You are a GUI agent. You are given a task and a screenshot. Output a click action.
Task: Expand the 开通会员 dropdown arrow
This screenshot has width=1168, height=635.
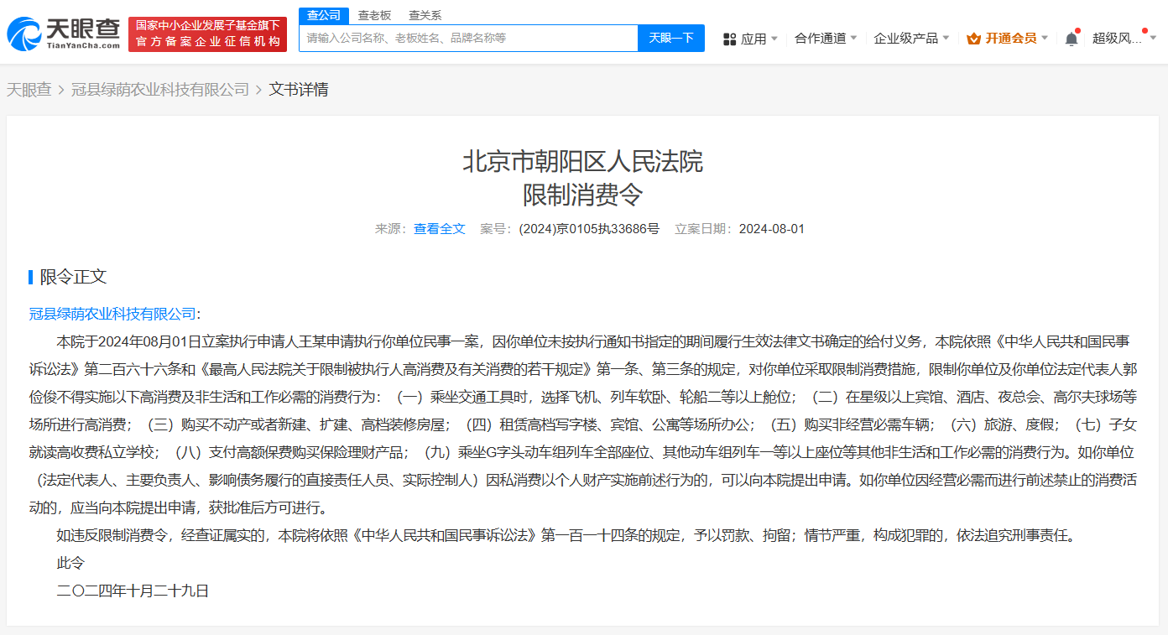[1045, 39]
